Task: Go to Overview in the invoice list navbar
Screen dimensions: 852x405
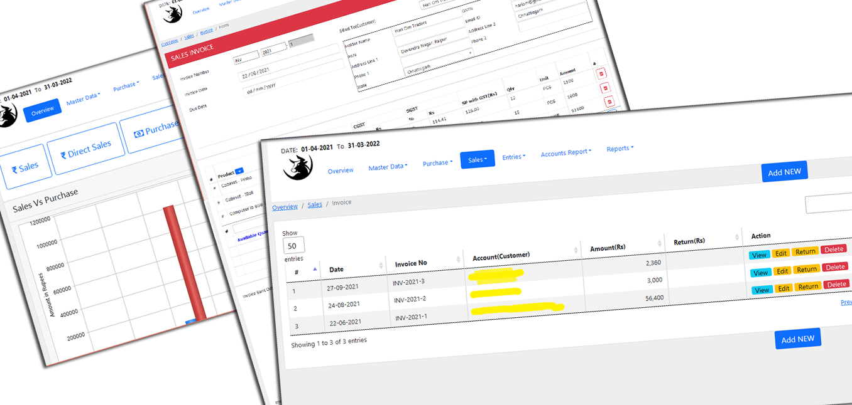Action: click(341, 171)
